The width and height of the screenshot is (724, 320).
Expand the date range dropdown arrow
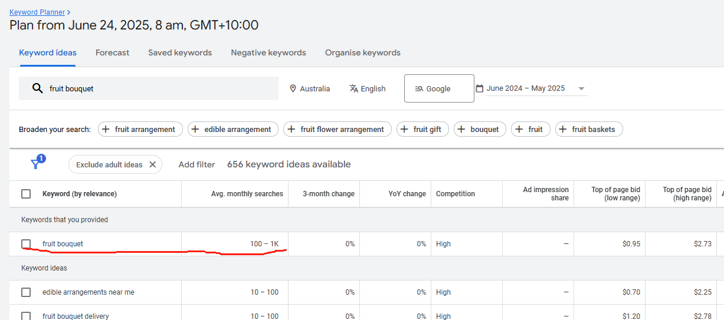[x=581, y=88]
